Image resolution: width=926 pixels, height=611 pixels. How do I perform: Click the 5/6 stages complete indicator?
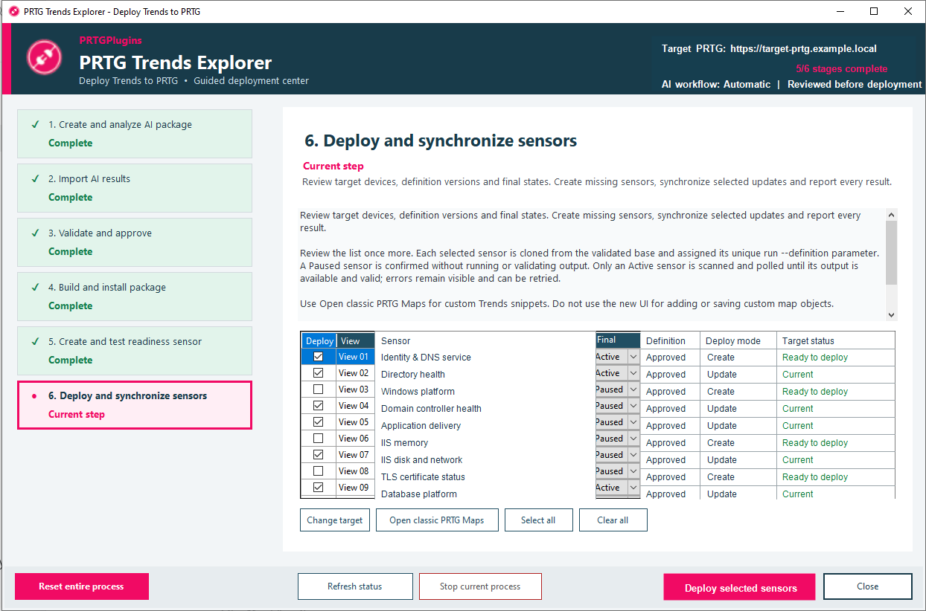[x=841, y=68]
